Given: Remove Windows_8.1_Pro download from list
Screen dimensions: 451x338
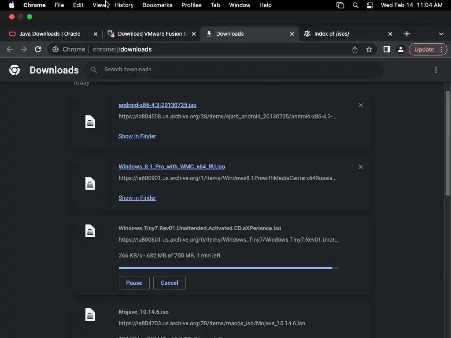Looking at the screenshot, I should pos(361,167).
